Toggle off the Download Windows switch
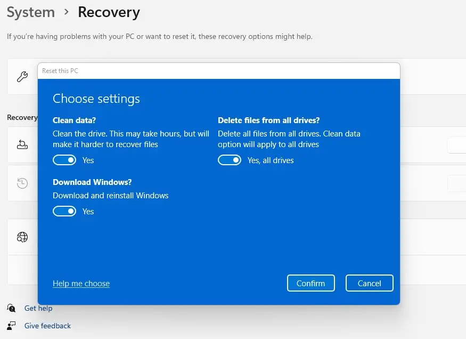Viewport: 466px width, 339px height. [x=64, y=212]
